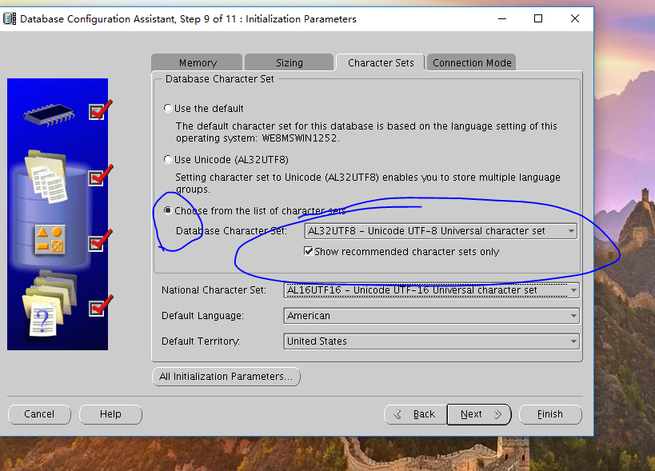This screenshot has height=471, width=655.
Task: Switch to the Memory tab
Action: [x=198, y=62]
